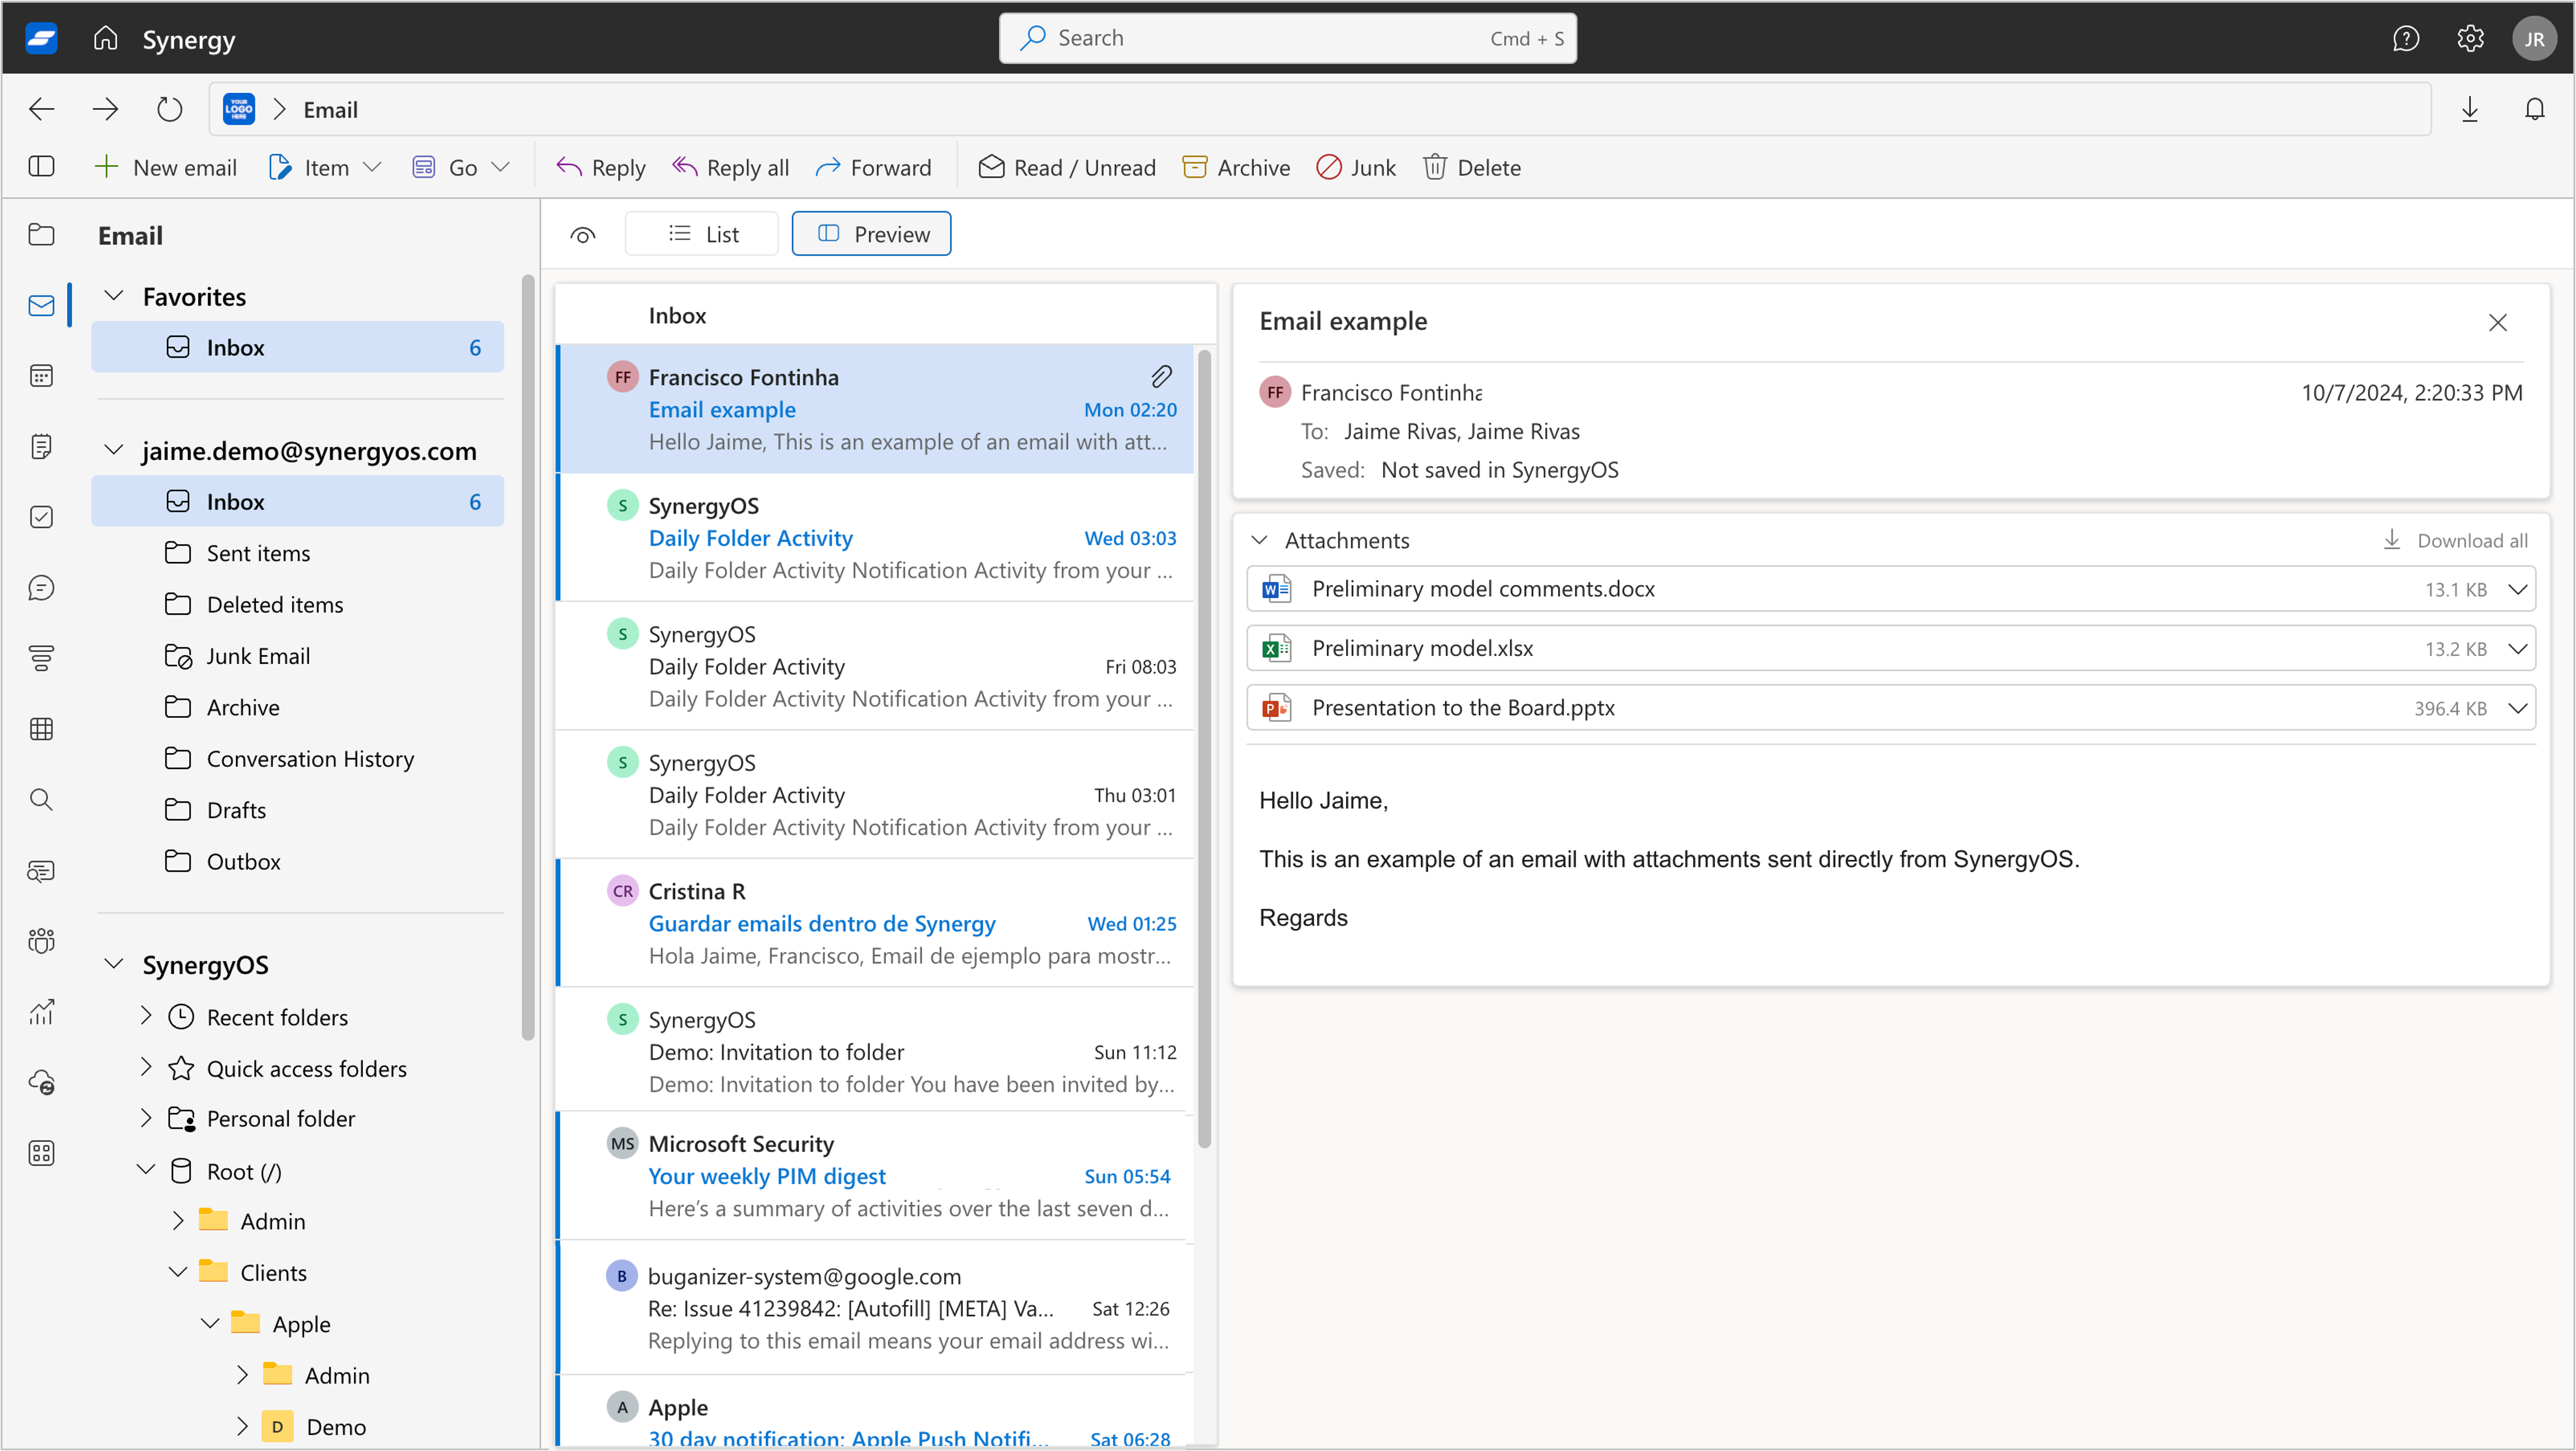Select the mail icon in left rail
The width and height of the screenshot is (2576, 1451).
(41, 305)
